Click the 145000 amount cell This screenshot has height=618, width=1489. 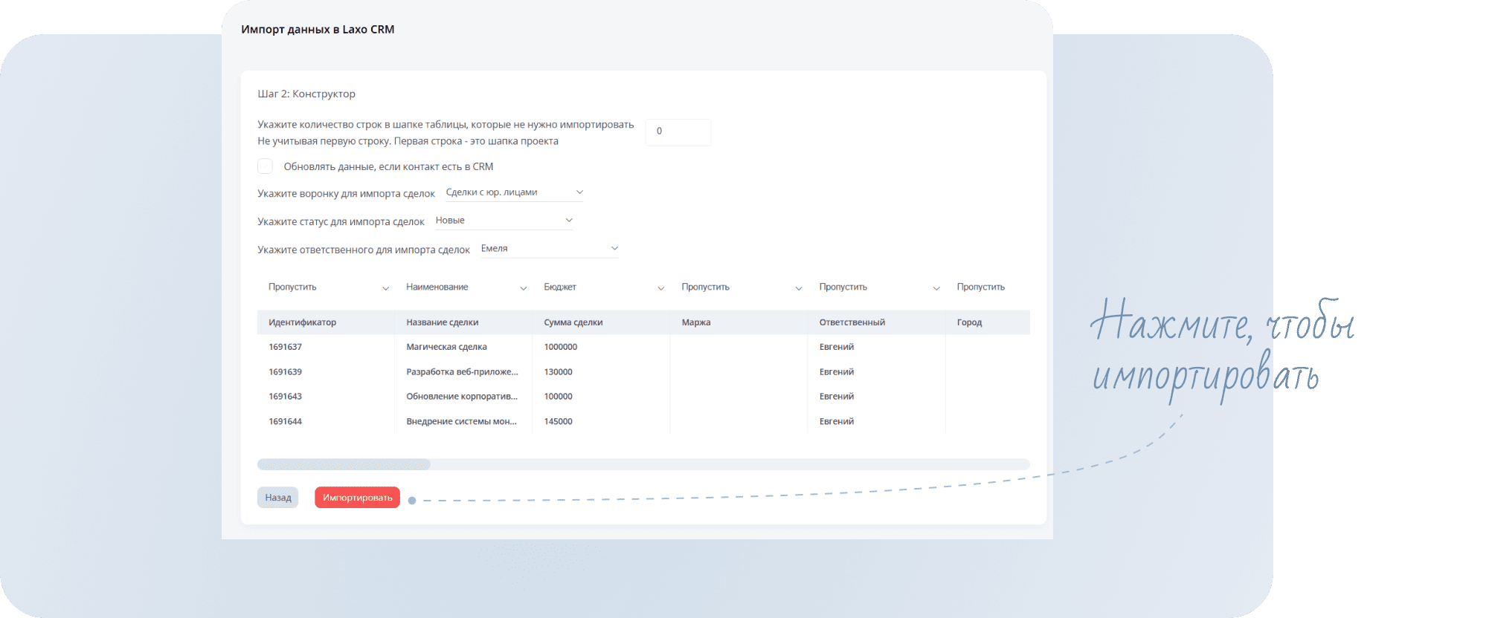[x=558, y=422]
